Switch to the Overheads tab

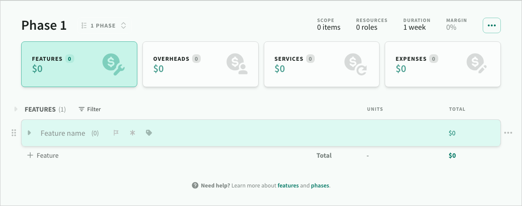(200, 64)
